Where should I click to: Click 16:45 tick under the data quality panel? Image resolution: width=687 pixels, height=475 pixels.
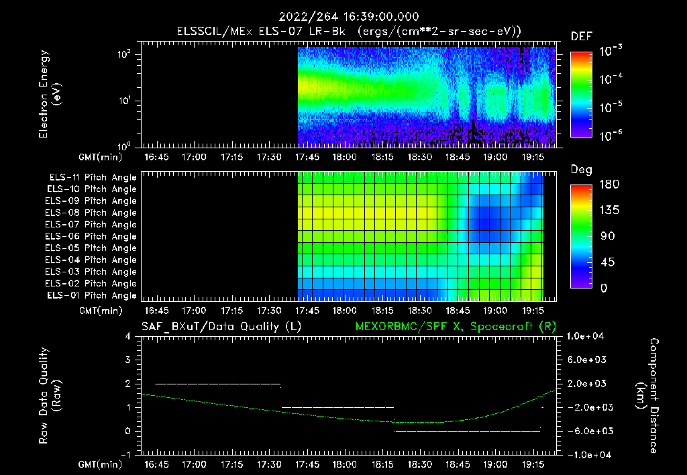[x=156, y=464]
